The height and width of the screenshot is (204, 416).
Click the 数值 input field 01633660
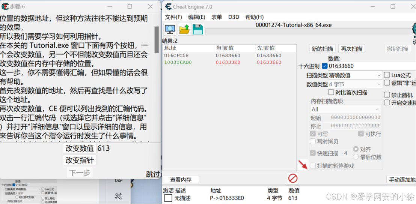coord(371,66)
